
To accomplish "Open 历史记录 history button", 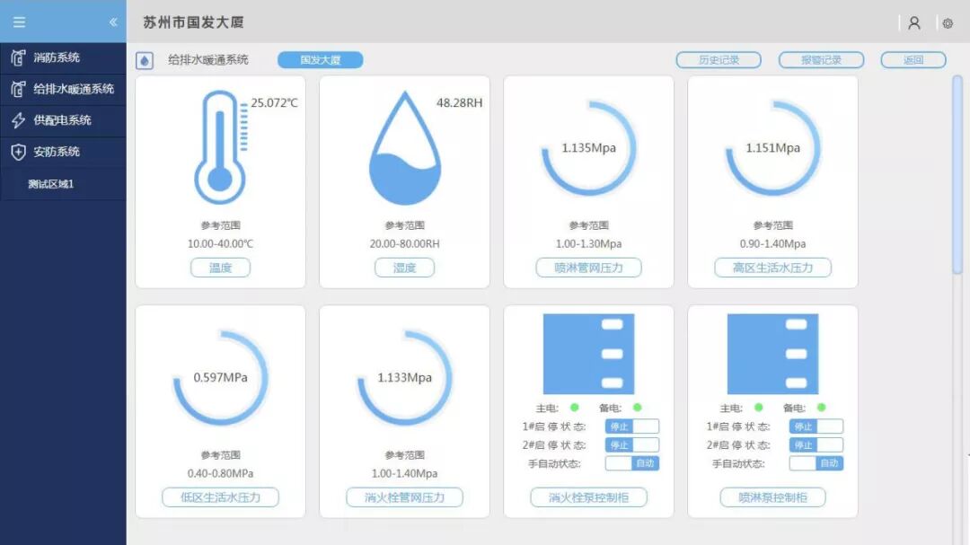I will pyautogui.click(x=719, y=60).
